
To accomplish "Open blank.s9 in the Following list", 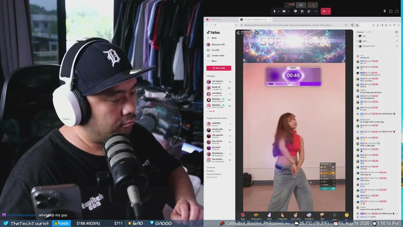I will [219, 88].
